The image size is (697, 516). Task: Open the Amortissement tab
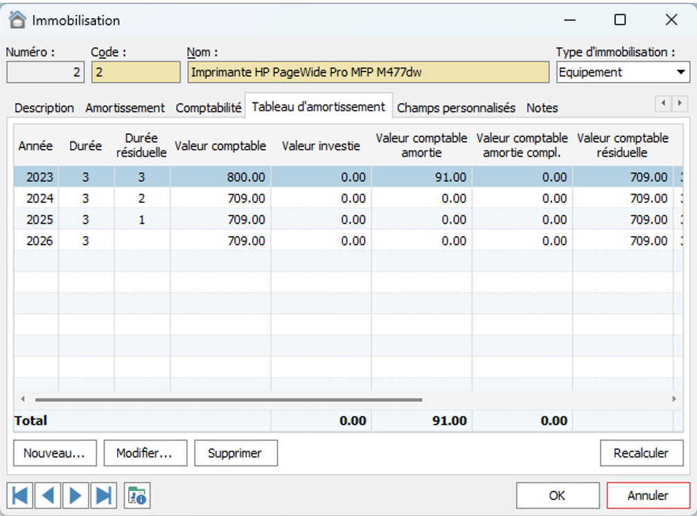tap(125, 108)
